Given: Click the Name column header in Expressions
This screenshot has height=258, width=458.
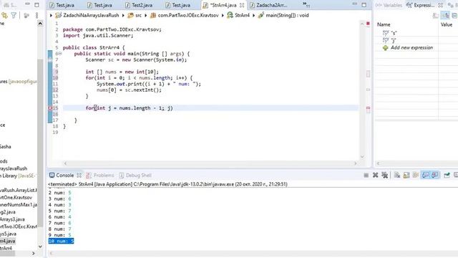Looking at the screenshot, I should click(x=384, y=24).
